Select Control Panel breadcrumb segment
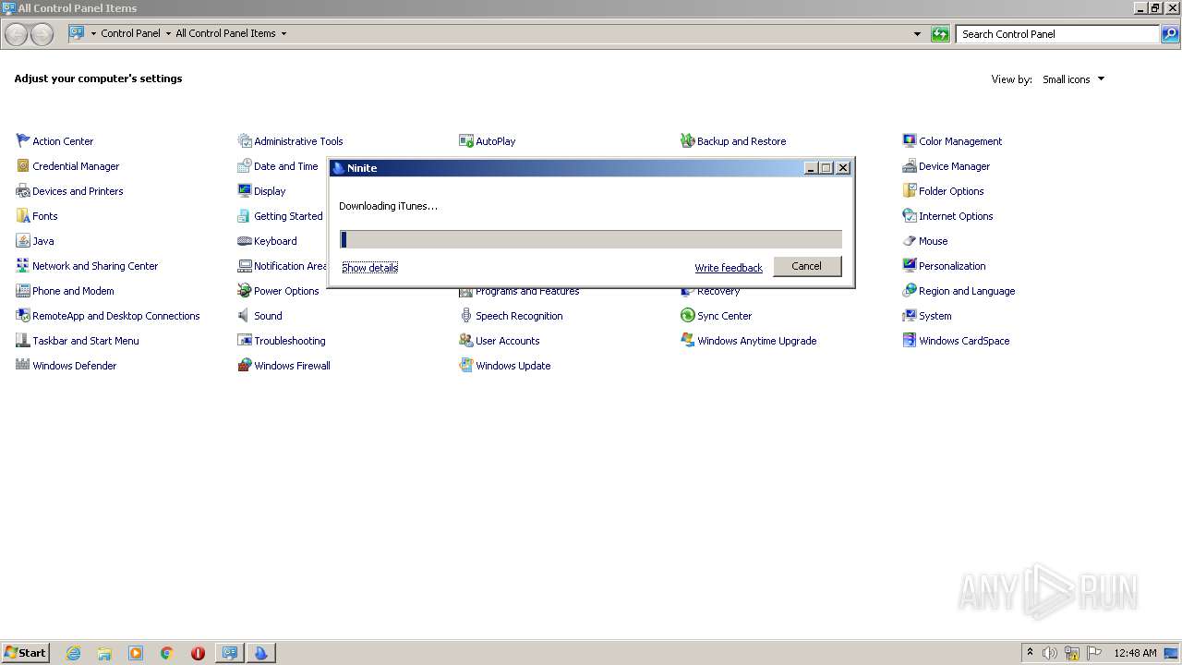 [x=130, y=33]
